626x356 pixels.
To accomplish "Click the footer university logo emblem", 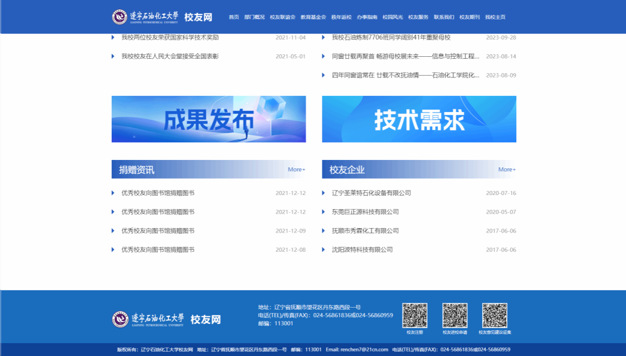I will point(120,319).
